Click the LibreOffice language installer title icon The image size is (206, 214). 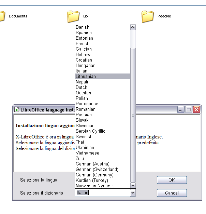[17, 109]
